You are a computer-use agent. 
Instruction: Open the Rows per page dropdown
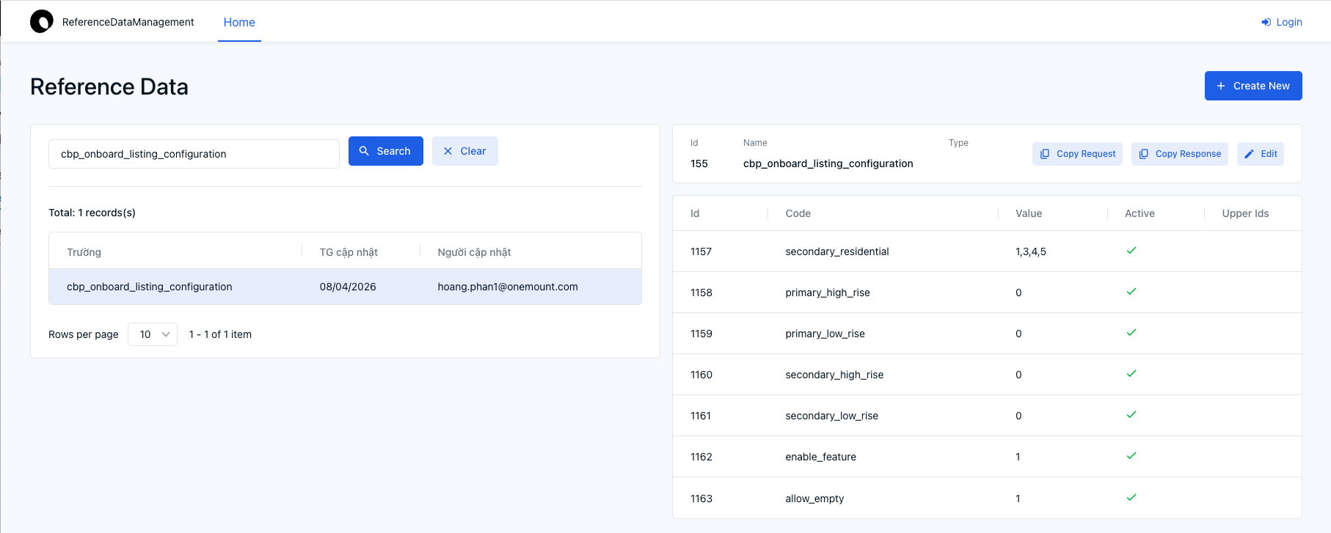click(153, 334)
